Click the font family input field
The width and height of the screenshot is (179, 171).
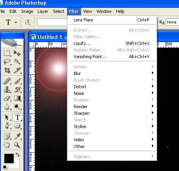pyautogui.click(x=52, y=22)
